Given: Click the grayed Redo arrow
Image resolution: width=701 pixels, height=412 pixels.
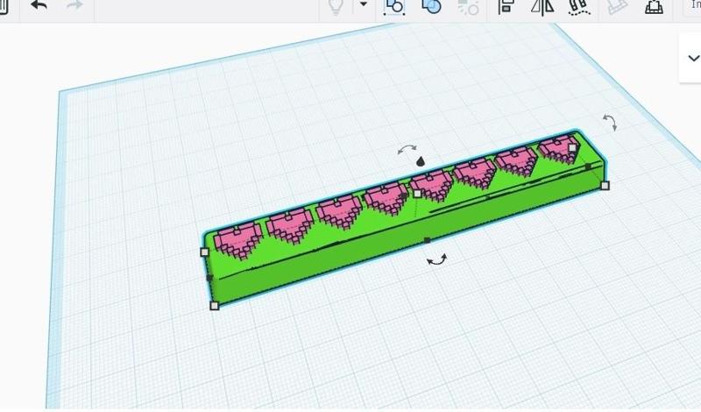Looking at the screenshot, I should coord(74,6).
